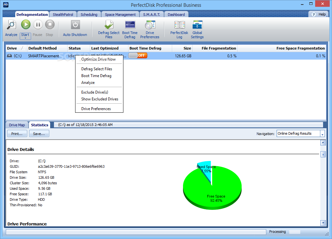Click the Help question mark icon
Screen dimensions: 332x239
314,14
